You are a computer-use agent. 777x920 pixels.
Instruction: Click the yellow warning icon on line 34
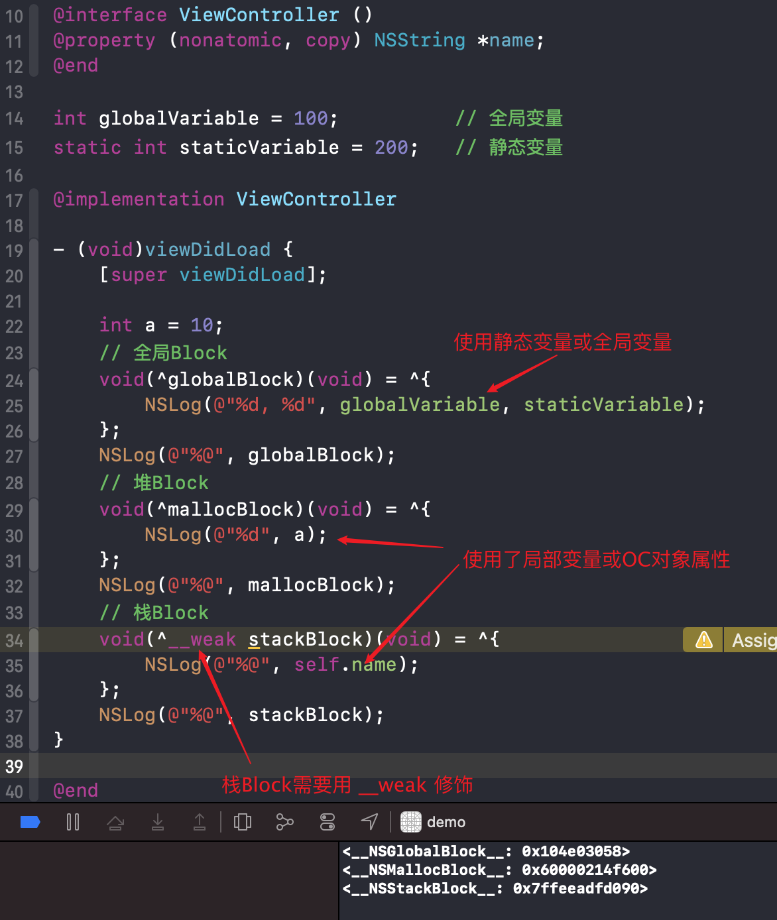[703, 640]
